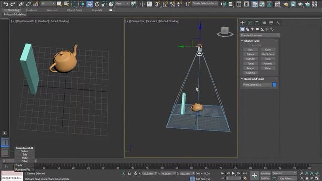The height and width of the screenshot is (181, 322).
Task: Select the Cameras category icon
Action: pyautogui.click(x=257, y=29)
